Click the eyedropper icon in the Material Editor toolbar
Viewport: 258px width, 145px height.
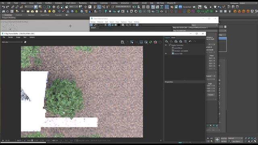click(x=95, y=25)
